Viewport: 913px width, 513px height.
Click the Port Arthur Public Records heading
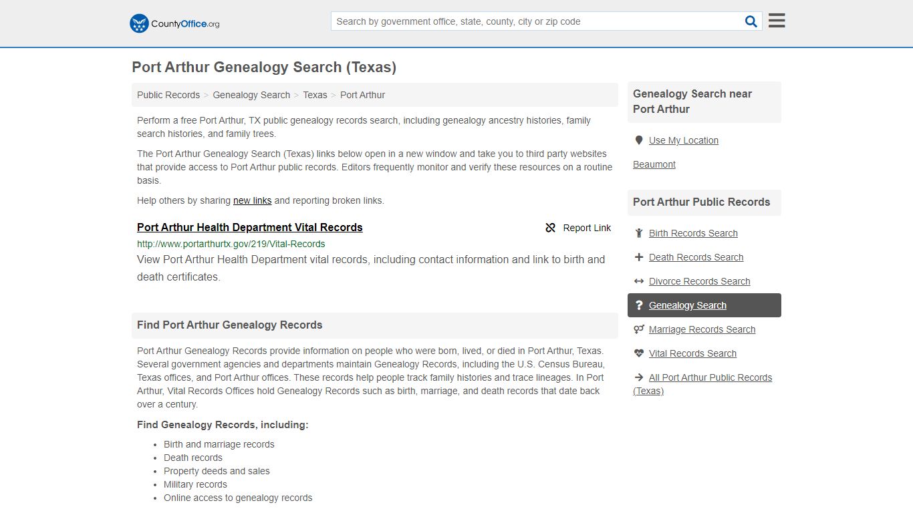point(702,202)
